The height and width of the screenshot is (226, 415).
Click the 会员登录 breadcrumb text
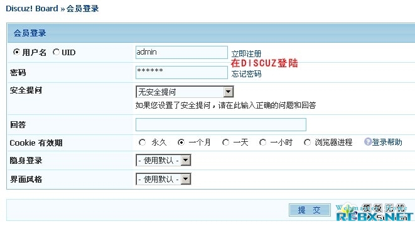click(x=82, y=8)
